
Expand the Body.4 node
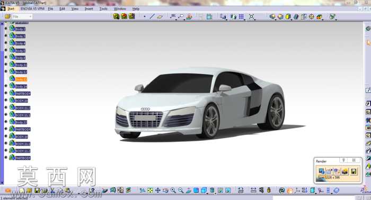click(x=6, y=43)
